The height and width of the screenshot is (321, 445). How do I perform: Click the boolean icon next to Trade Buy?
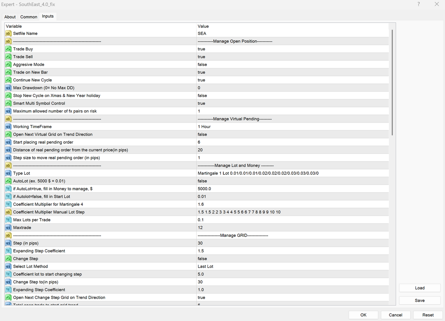coord(8,49)
